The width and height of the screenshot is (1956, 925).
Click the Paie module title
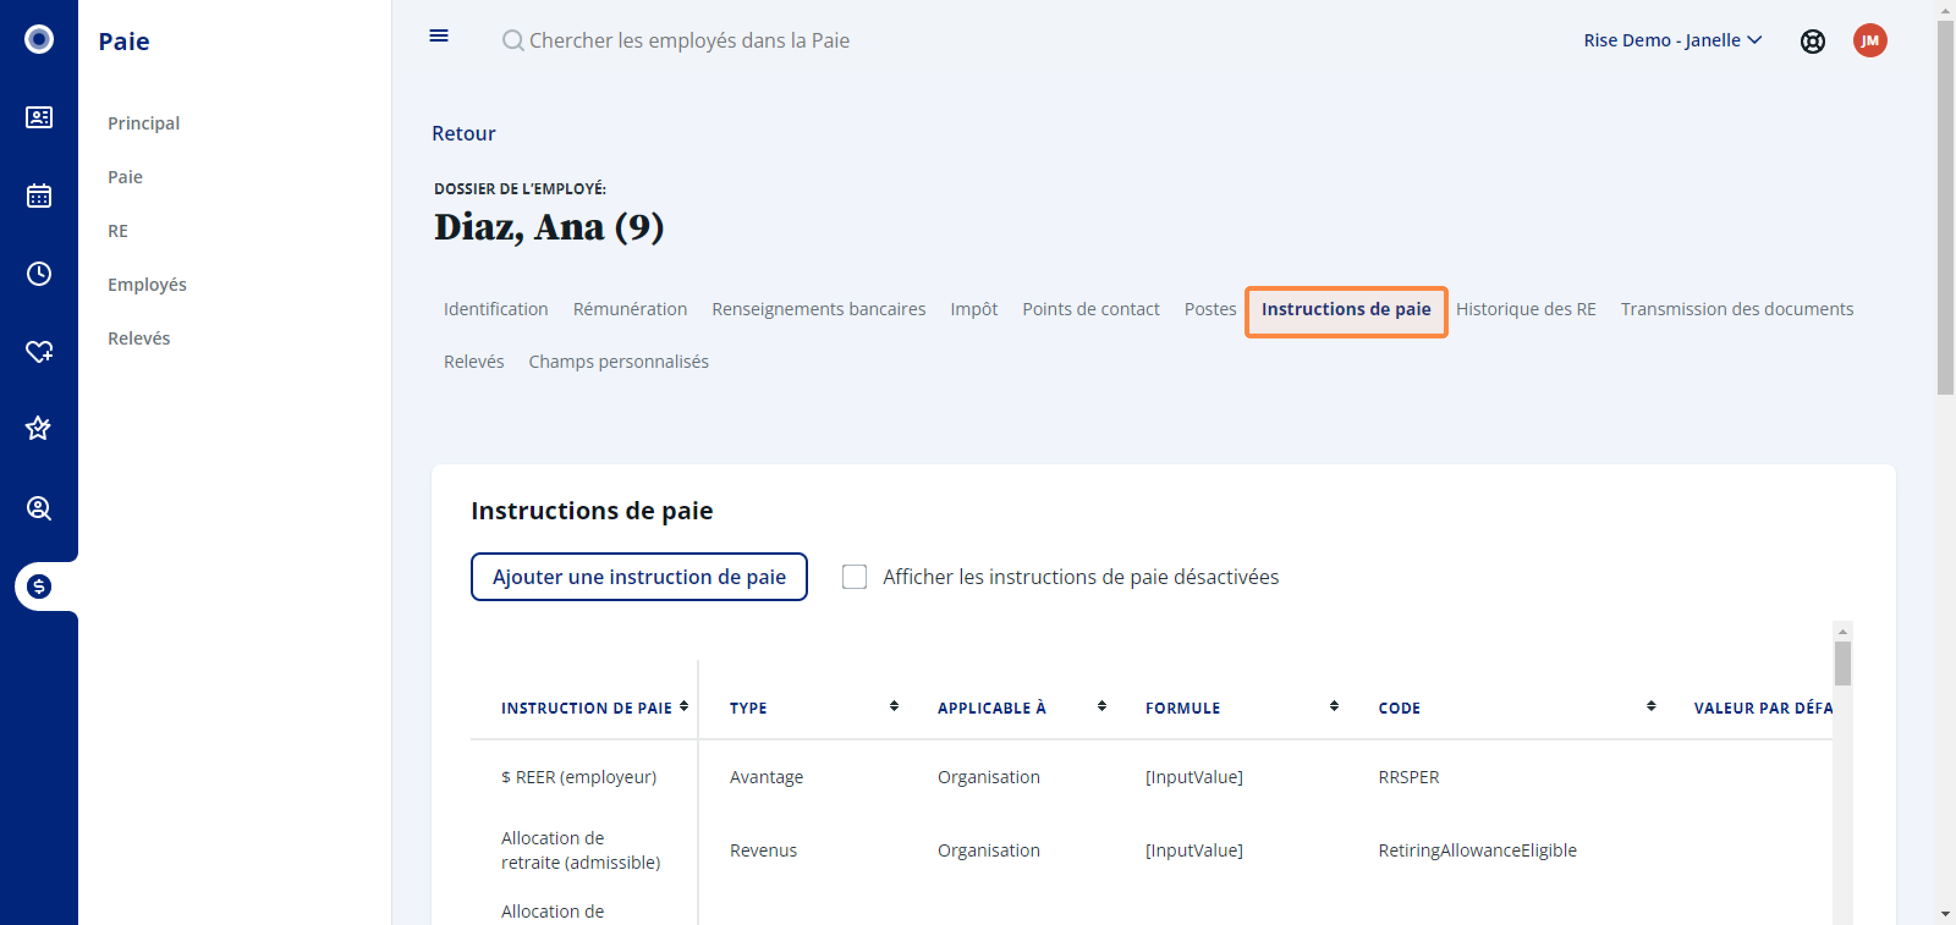123,41
